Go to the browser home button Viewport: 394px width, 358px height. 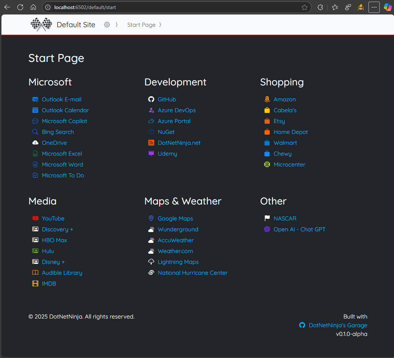33,7
